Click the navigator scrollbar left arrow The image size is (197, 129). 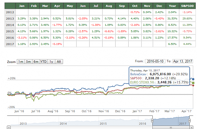pyautogui.click(x=9, y=127)
